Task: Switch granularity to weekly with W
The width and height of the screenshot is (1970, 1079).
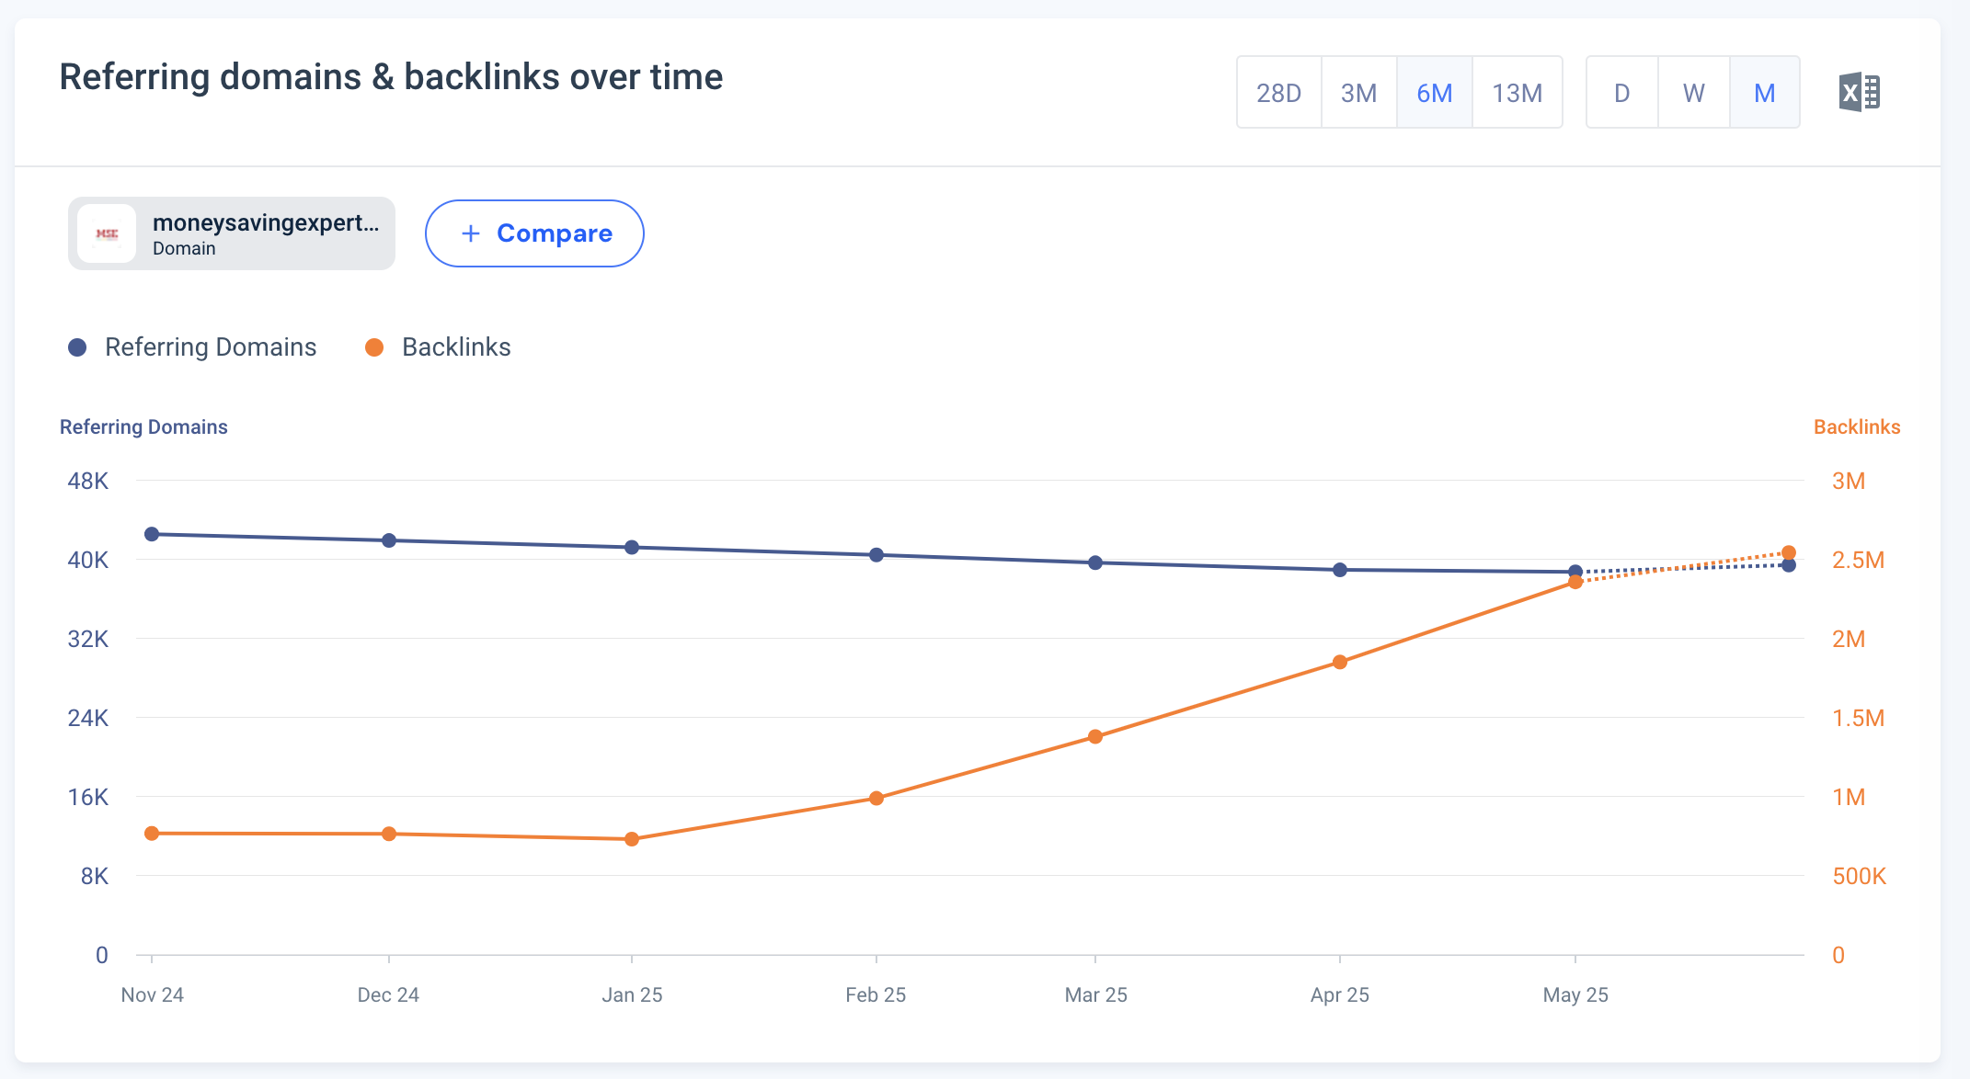Action: click(1692, 92)
